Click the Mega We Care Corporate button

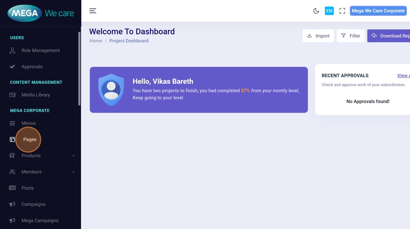pos(378,11)
